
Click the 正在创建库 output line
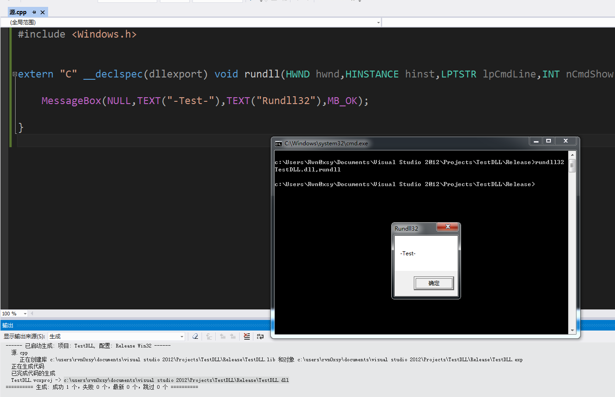point(271,359)
